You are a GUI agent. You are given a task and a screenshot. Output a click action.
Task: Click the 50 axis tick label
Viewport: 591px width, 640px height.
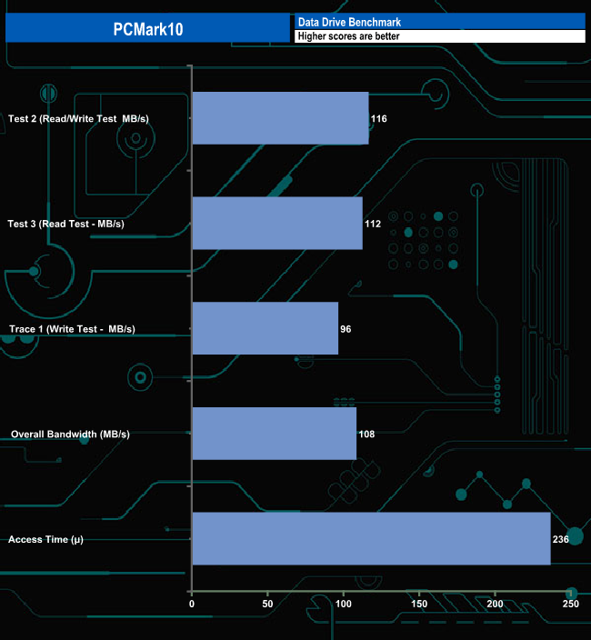coord(267,604)
